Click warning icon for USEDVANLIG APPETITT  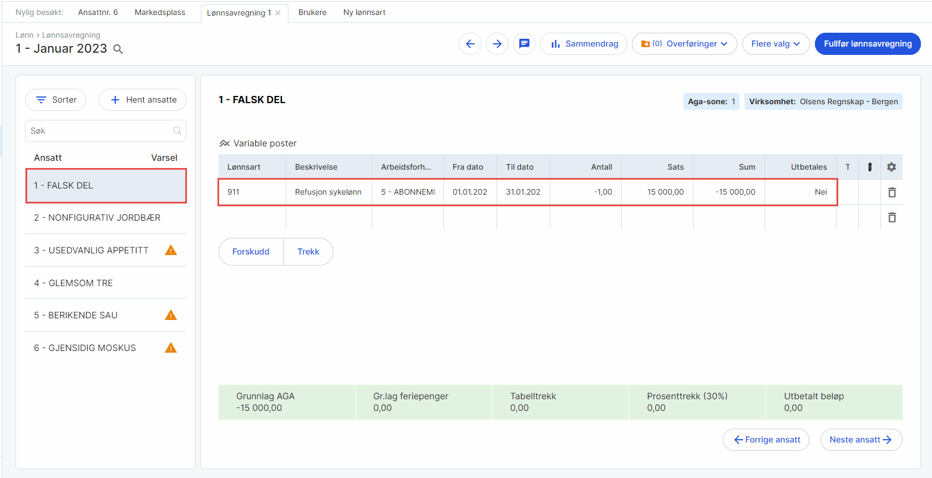(171, 250)
